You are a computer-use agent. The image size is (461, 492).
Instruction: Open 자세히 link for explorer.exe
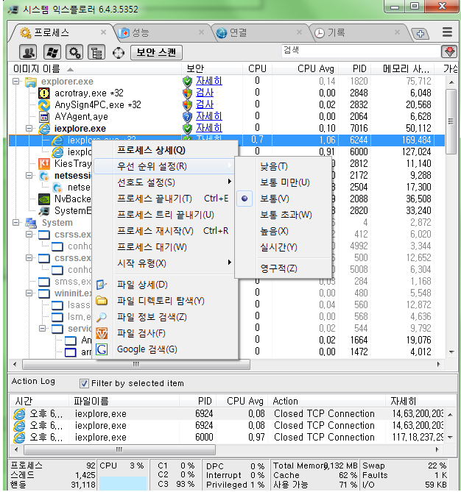pos(209,81)
